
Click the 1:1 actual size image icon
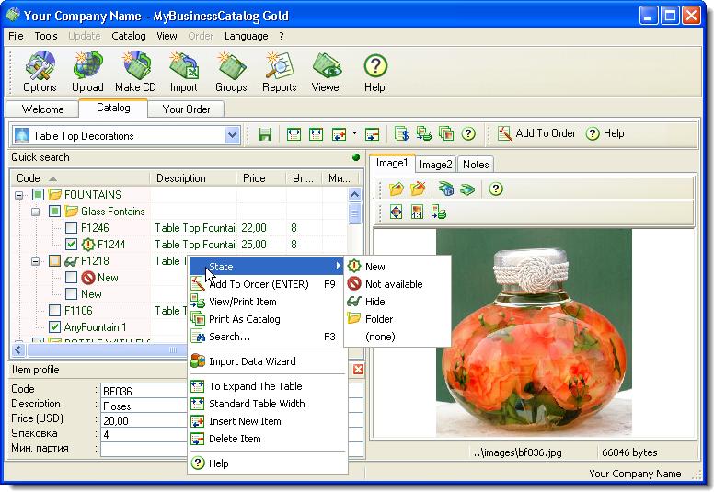(417, 212)
